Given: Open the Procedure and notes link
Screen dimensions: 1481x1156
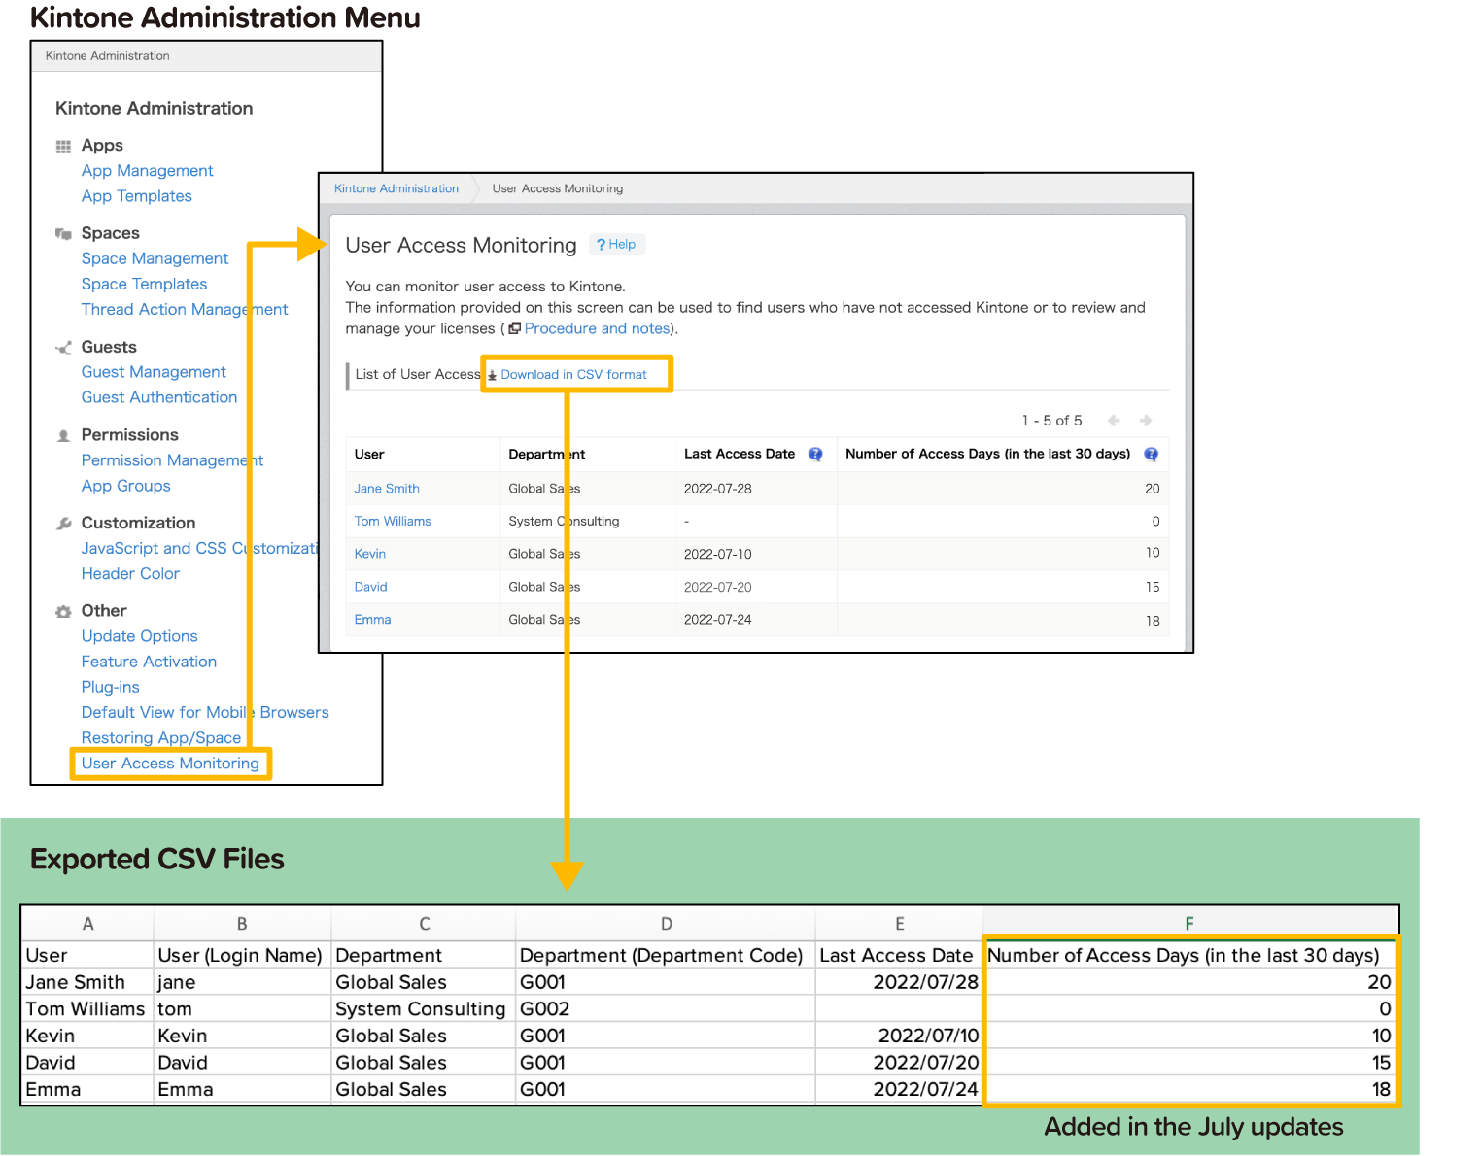Looking at the screenshot, I should [597, 329].
